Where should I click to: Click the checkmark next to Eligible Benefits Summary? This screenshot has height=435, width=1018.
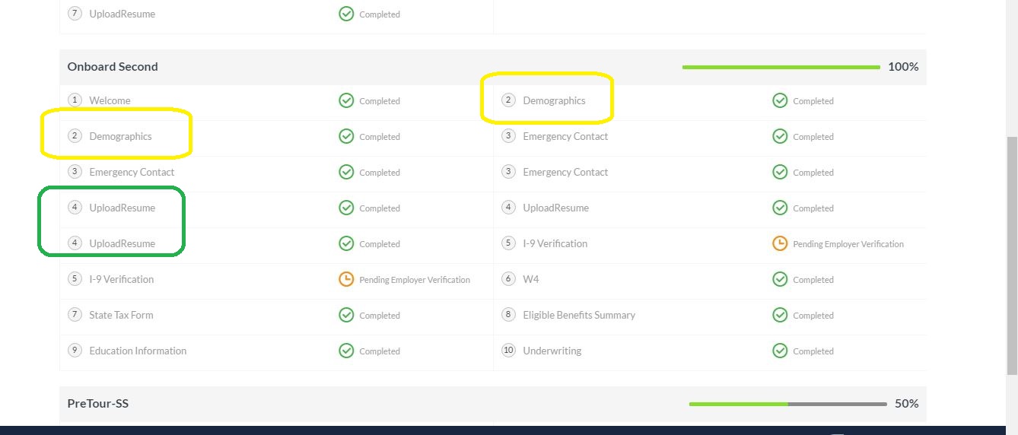(x=780, y=315)
